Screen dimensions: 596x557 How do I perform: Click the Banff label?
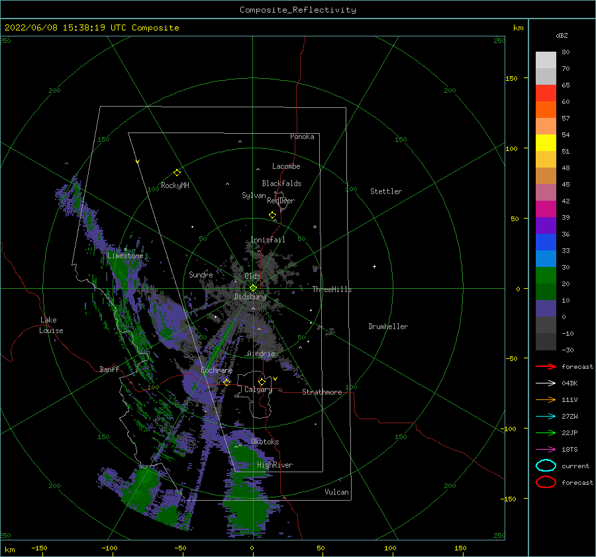coord(109,369)
